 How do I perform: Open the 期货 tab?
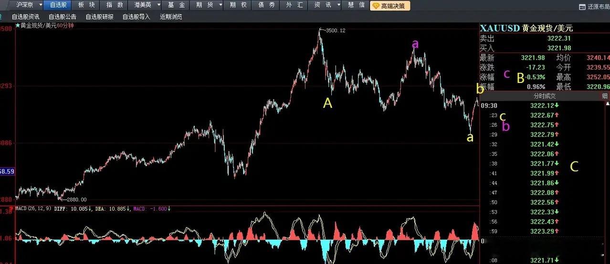[x=203, y=5]
